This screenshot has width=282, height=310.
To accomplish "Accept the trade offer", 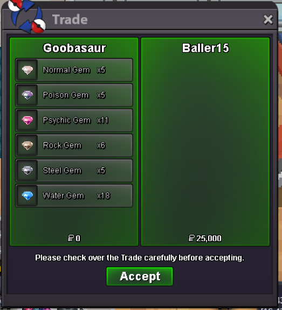I will pos(140,277).
